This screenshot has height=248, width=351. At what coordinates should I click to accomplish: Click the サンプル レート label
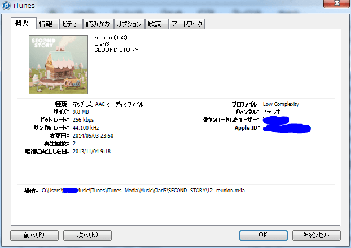(51, 128)
